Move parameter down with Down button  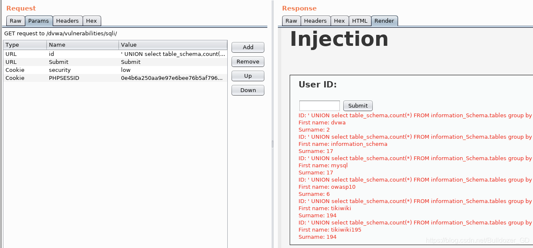click(248, 90)
